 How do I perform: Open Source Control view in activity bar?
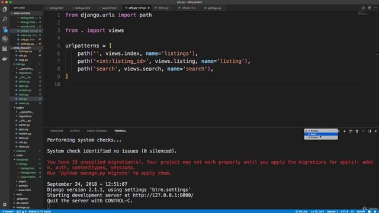pyautogui.click(x=5, y=29)
